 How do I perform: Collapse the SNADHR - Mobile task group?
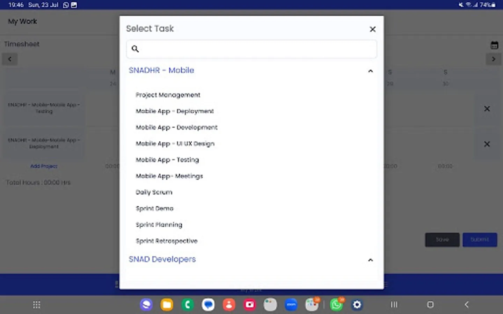click(x=370, y=71)
